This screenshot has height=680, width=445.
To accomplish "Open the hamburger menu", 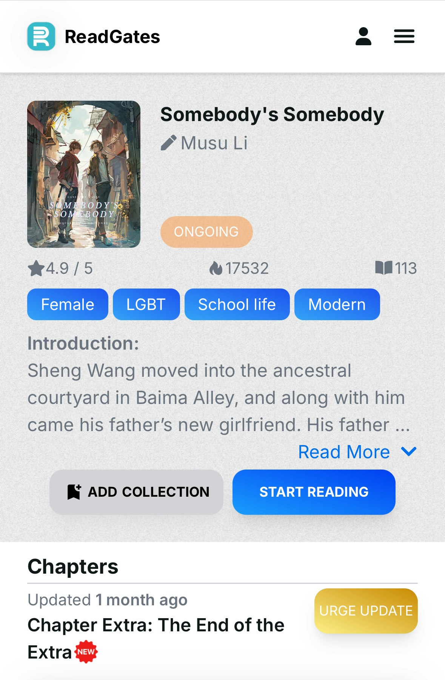I will coord(404,37).
